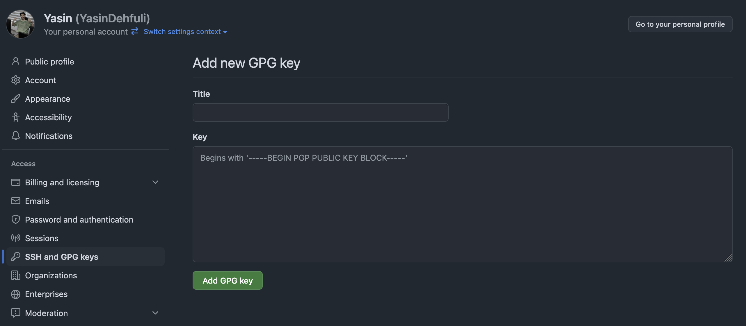Select the Password and authentication shield icon
The height and width of the screenshot is (326, 746).
click(x=16, y=220)
